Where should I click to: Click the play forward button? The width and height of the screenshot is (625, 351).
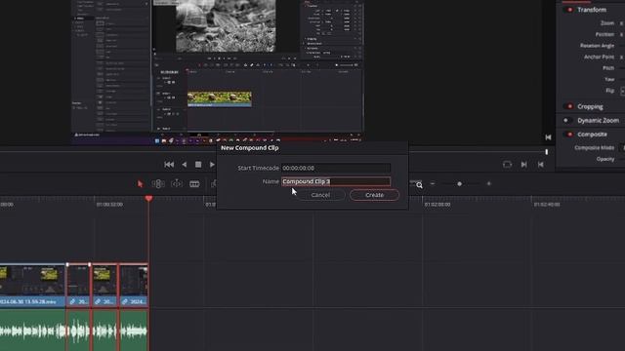coord(212,165)
